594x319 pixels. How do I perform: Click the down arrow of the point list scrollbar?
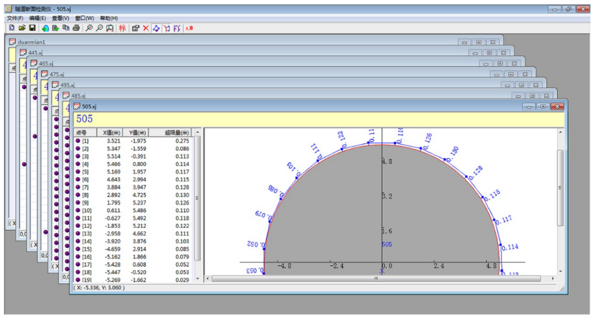coord(198,279)
